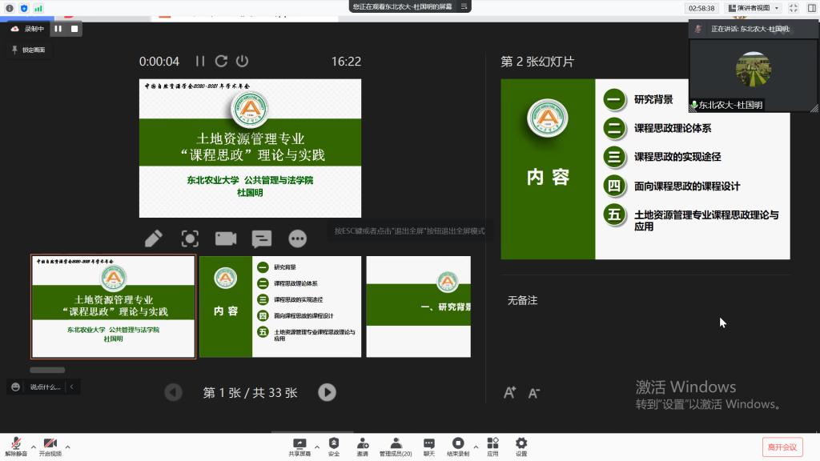Viewport: 820px width, 461px height.
Task: Turn on camera with 开启视频
Action: coord(50,444)
